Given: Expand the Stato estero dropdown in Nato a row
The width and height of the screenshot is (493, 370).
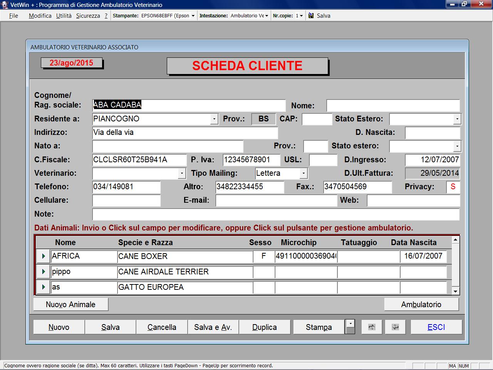Looking at the screenshot, I should [457, 146].
